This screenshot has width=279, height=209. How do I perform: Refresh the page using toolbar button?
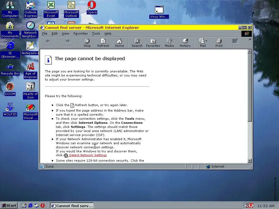click(103, 43)
